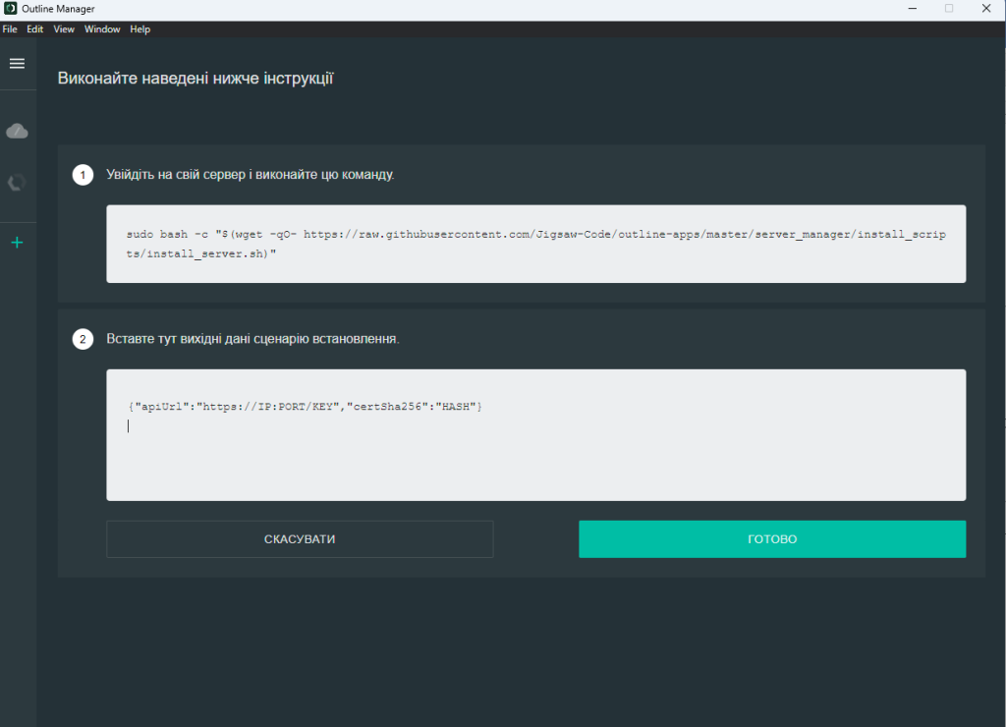Click the Outline Manager title bar logo
Viewport: 1006px width, 727px height.
[x=9, y=9]
